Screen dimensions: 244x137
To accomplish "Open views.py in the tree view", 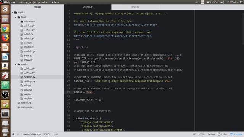I will [28, 60].
